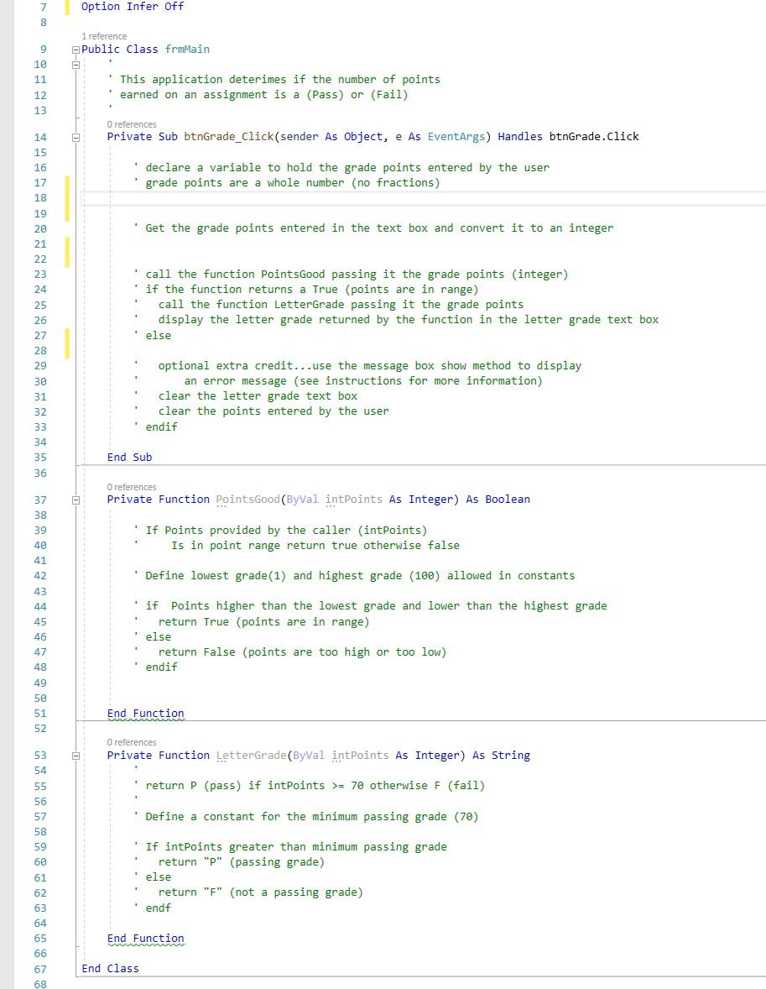Click 'End Class' at file bottom
766x989 pixels.
point(110,968)
